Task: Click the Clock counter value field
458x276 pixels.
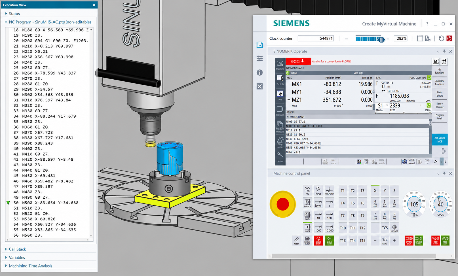Action: click(316, 39)
